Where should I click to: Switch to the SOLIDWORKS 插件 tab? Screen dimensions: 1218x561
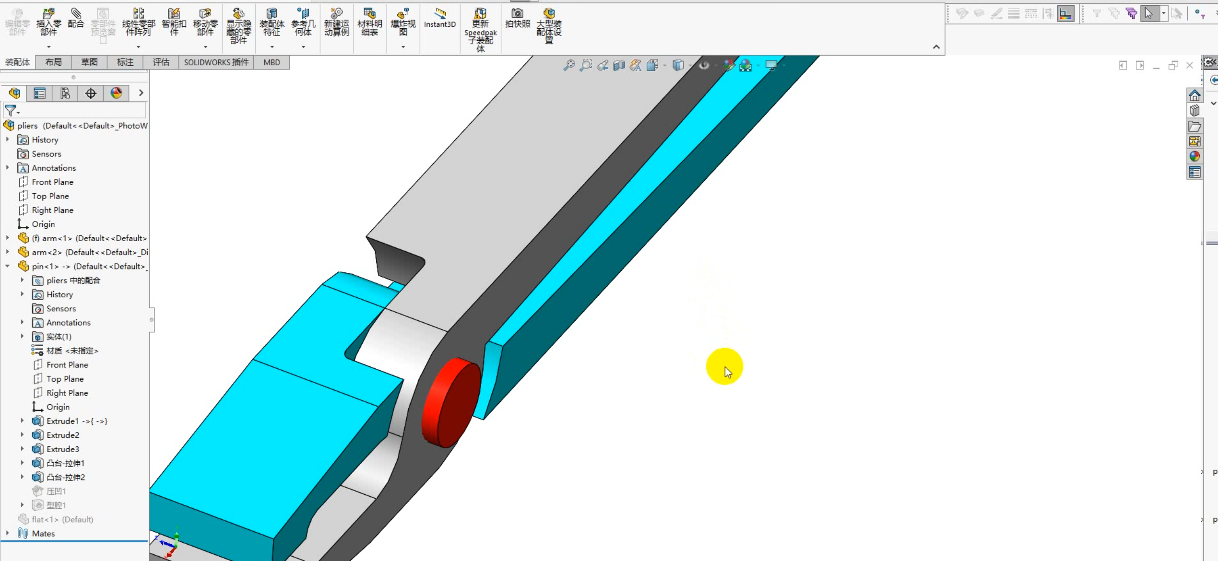pyautogui.click(x=216, y=62)
